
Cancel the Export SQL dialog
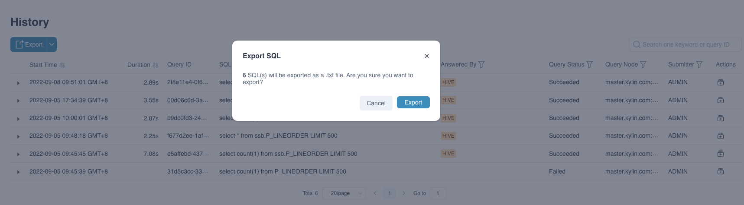376,103
